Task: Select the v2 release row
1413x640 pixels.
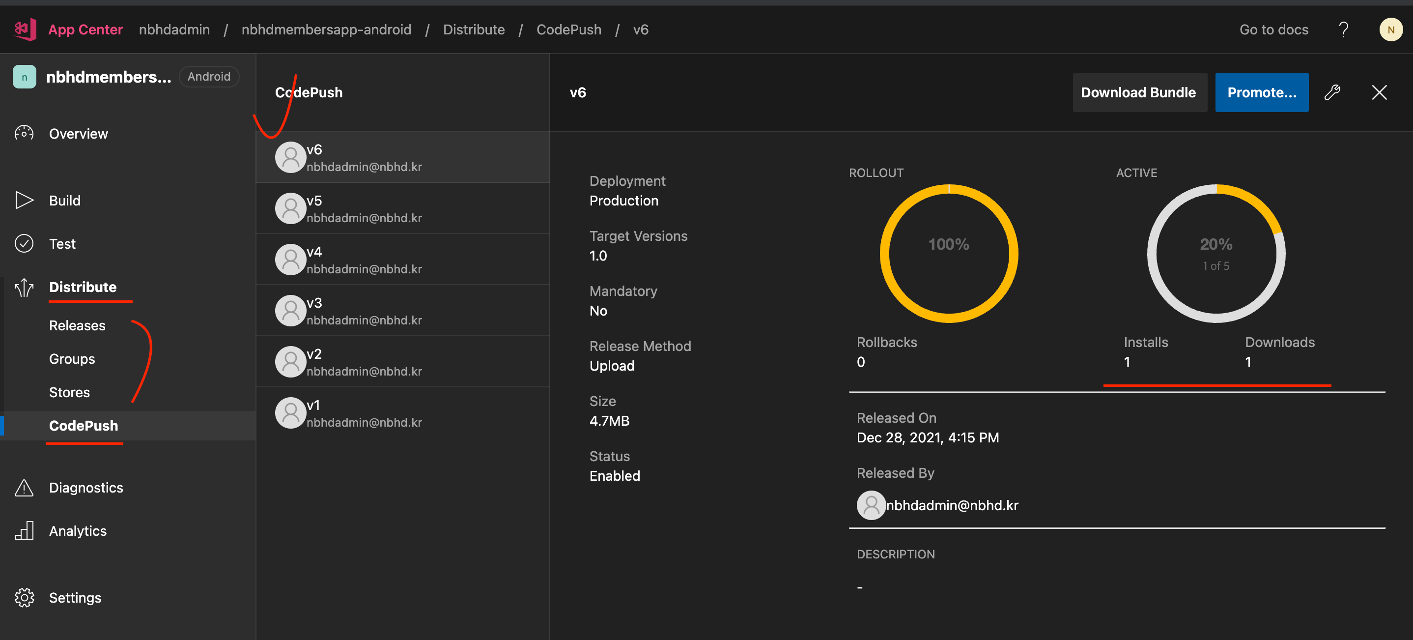Action: click(x=402, y=361)
